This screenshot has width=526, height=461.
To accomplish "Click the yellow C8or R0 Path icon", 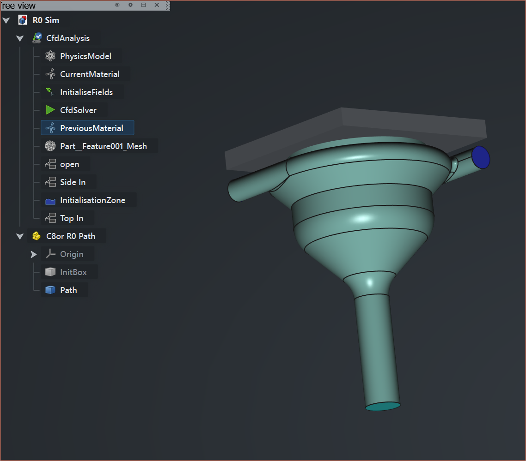I will [37, 236].
